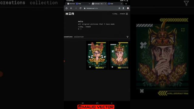Click the 'all original pictures that I have made' text
Viewport: 194px width, 109px height.
96,24
